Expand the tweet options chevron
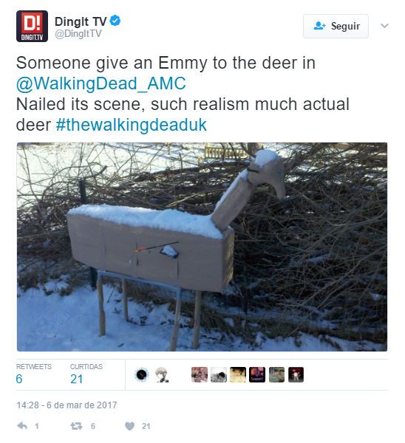Screen dimensions: 405x443 [384, 26]
